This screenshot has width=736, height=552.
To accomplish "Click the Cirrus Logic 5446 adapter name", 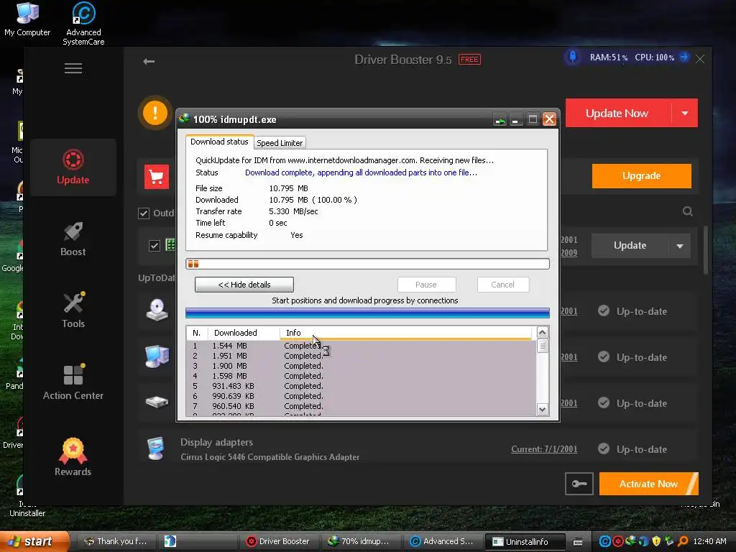I will (x=270, y=457).
